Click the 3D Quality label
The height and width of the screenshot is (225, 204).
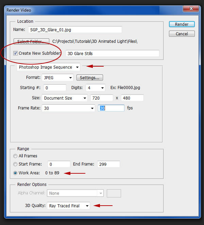pyautogui.click(x=35, y=206)
